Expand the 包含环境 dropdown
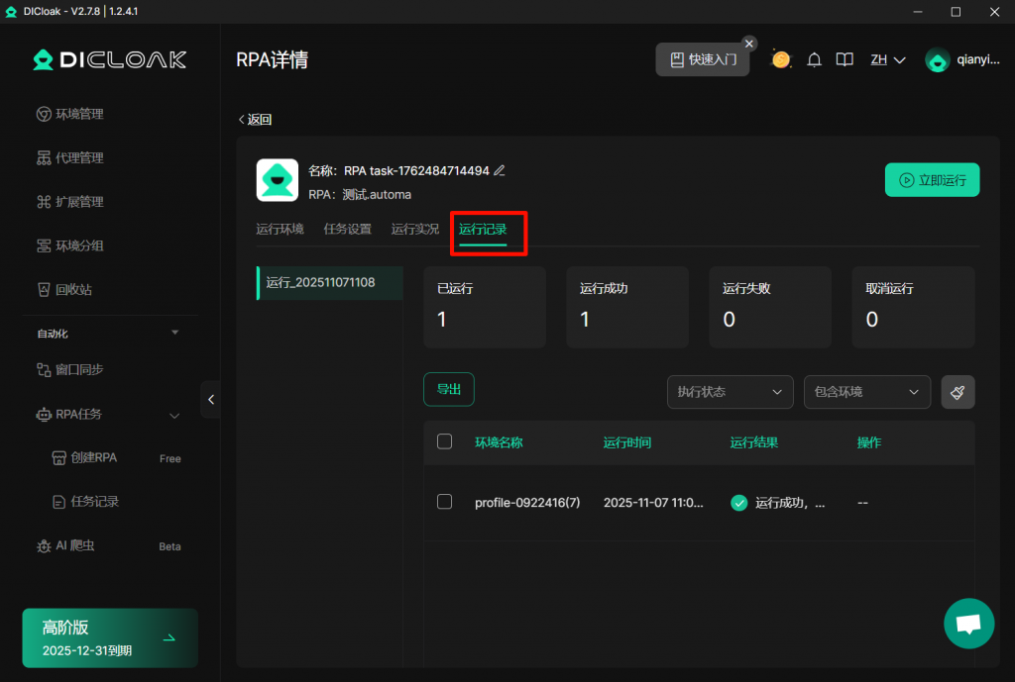 point(866,392)
